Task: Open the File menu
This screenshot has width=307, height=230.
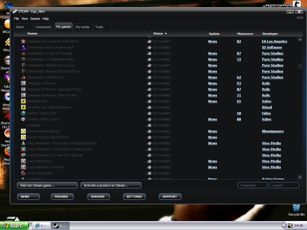Action: pos(16,19)
